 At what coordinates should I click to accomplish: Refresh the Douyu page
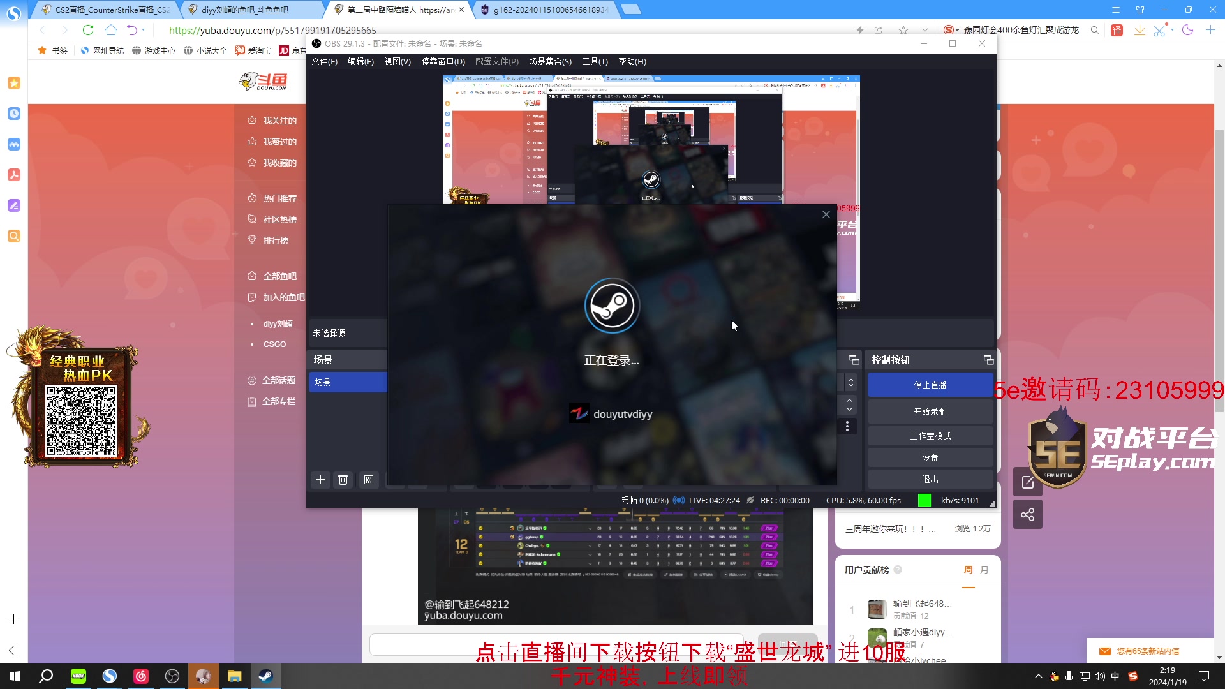[x=88, y=30]
